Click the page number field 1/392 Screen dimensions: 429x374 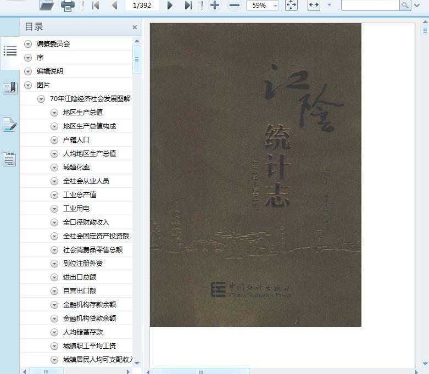142,5
